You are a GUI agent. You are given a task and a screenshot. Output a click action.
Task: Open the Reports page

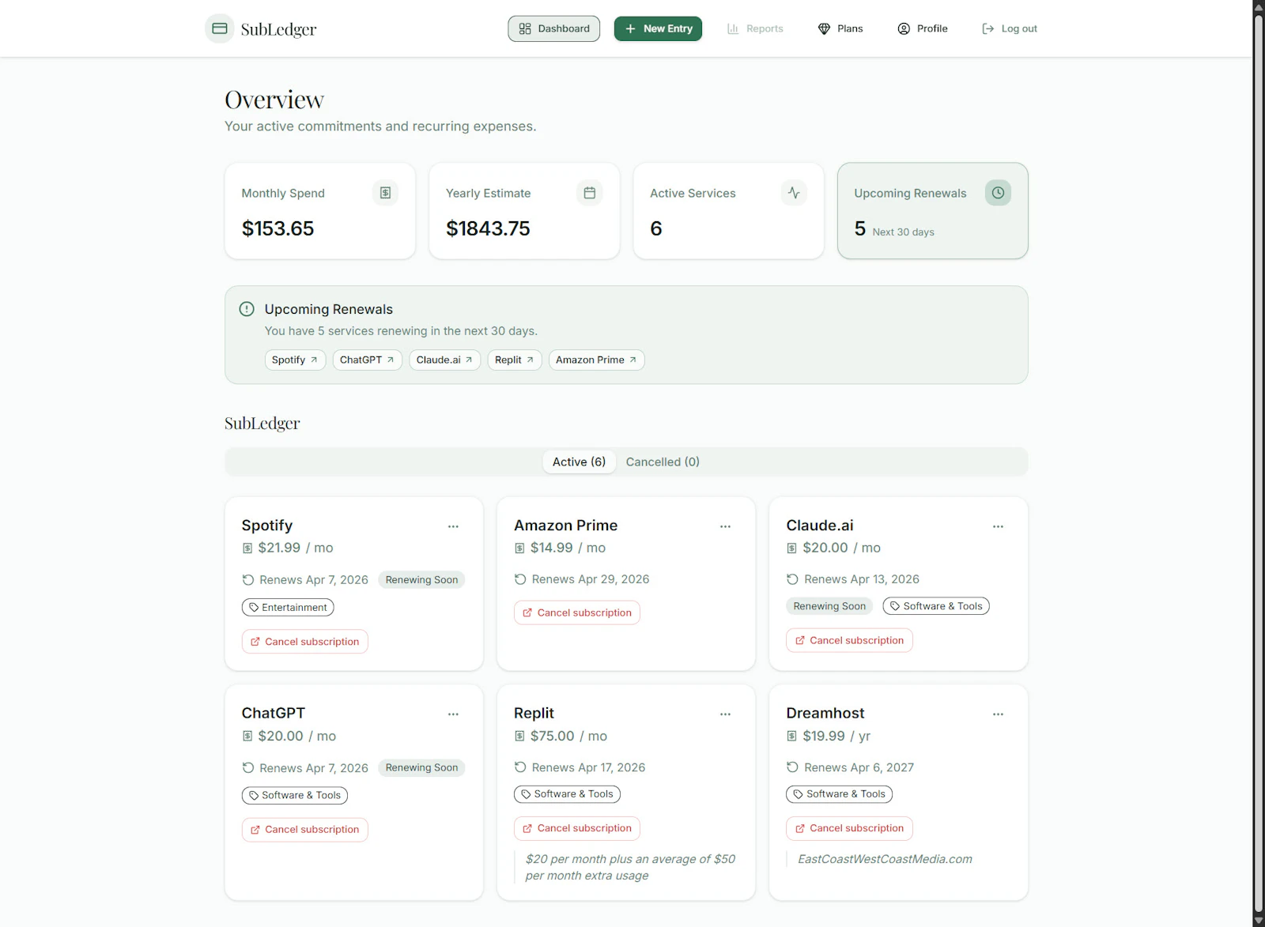[x=755, y=28]
